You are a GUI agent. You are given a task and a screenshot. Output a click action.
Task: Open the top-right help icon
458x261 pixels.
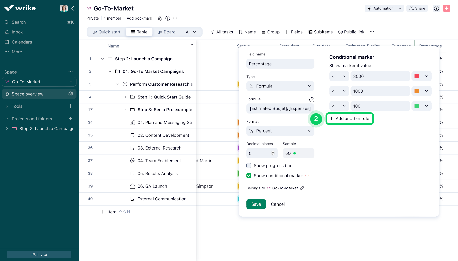click(x=436, y=8)
